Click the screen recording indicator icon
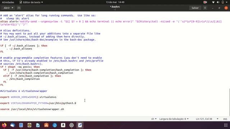Screen dimensions: 230x129 point(205,2)
